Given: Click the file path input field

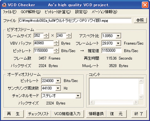Looking at the screenshot, I should coord(75,20).
